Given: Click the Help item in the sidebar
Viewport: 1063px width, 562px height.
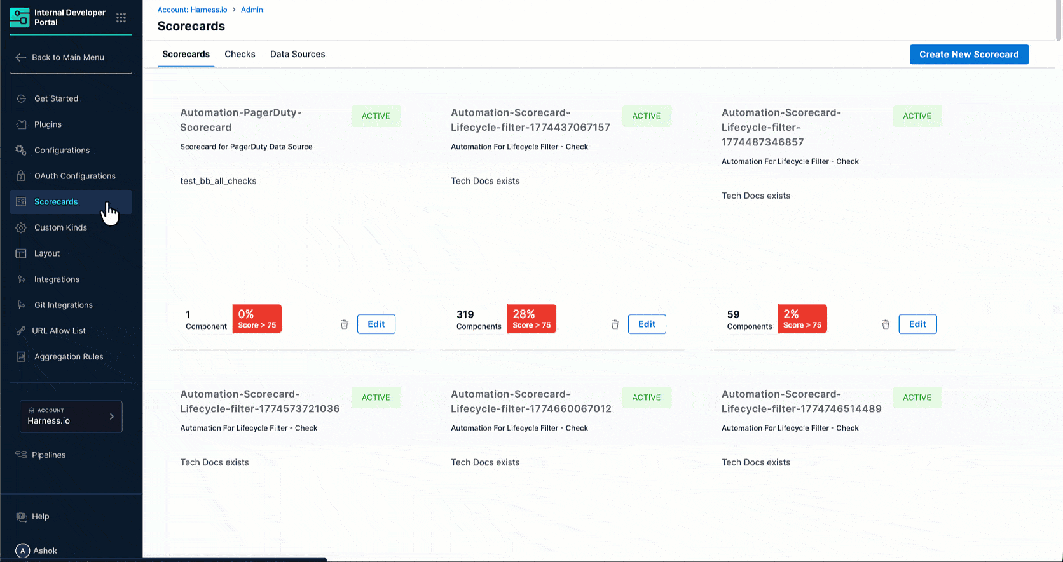Looking at the screenshot, I should 40,517.
